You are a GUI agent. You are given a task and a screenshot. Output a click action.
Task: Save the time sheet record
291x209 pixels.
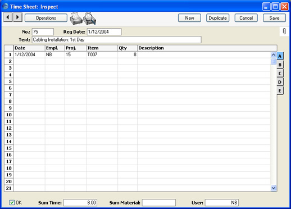(x=274, y=18)
